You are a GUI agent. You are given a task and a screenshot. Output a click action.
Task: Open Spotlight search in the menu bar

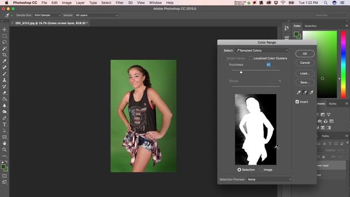[326, 3]
